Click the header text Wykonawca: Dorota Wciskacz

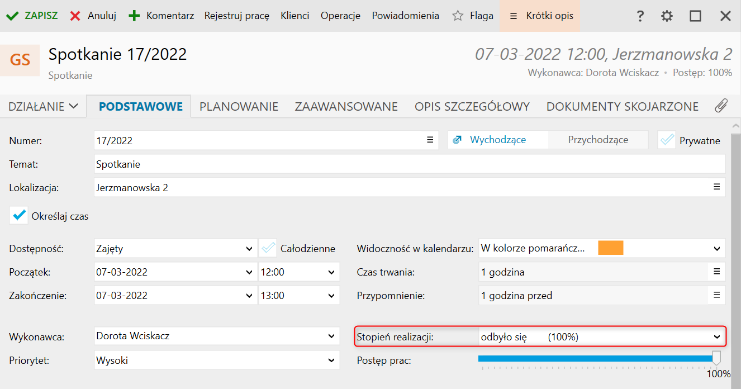(593, 73)
